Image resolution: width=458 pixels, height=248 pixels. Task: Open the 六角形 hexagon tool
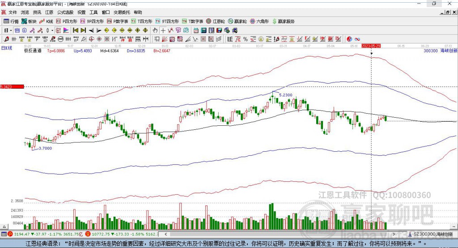point(259,21)
